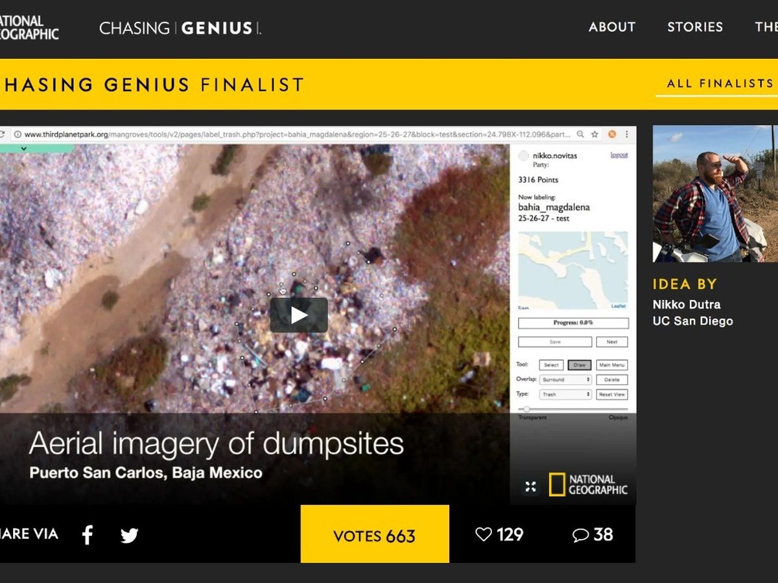Go to STORIES in navigation
This screenshot has height=583, width=778.
[x=695, y=27]
